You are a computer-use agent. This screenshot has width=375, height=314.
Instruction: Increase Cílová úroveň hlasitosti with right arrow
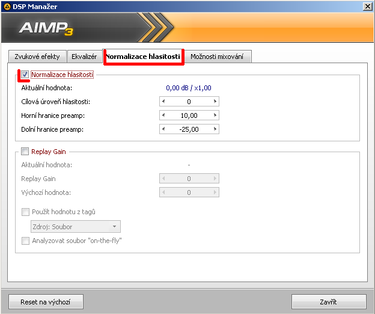coord(215,101)
